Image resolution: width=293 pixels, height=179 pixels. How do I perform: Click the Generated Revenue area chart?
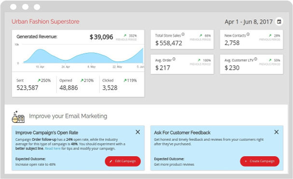pyautogui.click(x=83, y=56)
